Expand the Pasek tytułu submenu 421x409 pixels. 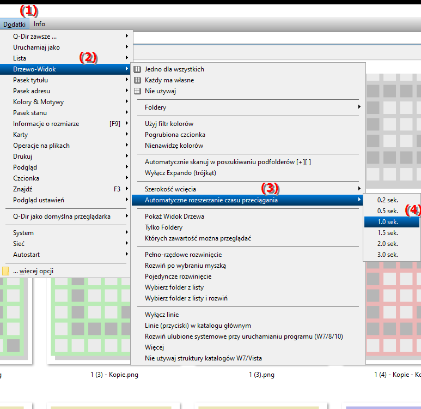[66, 80]
